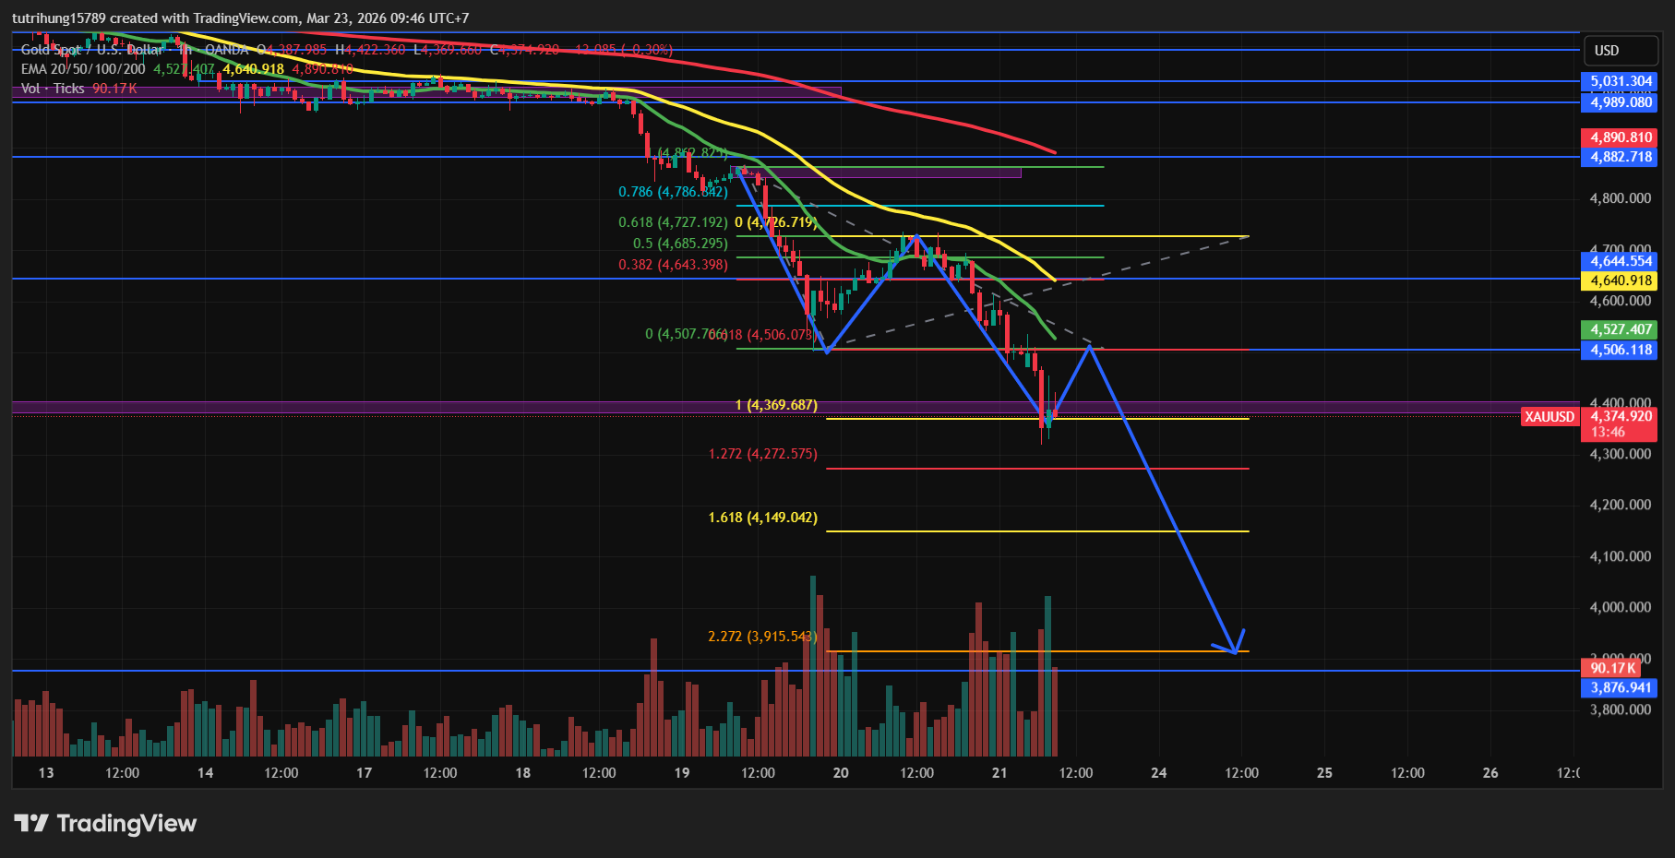Click date 24 on the time axis
Image resolution: width=1675 pixels, height=858 pixels.
click(1158, 773)
